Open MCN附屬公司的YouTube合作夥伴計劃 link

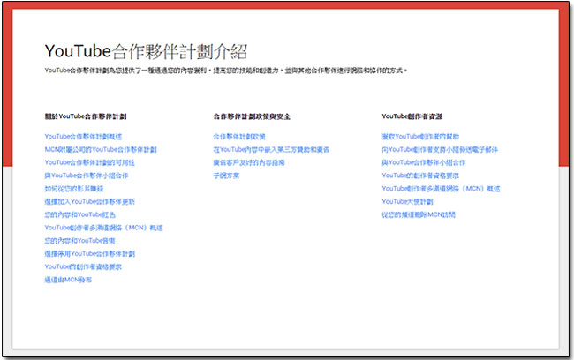(x=101, y=150)
